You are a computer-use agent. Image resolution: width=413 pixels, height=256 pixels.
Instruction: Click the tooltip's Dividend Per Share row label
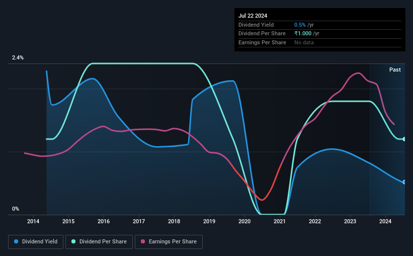(262, 34)
